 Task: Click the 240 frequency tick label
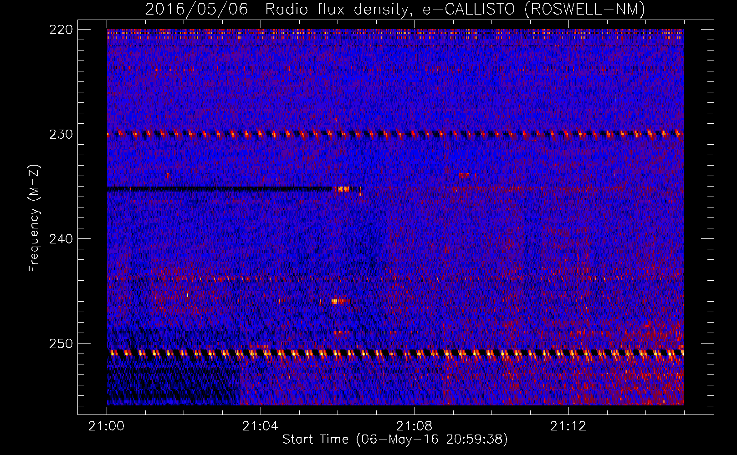(61, 239)
